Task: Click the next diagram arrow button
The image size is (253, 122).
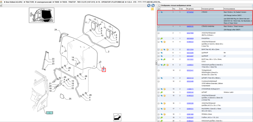Action: pyautogui.click(x=153, y=6)
